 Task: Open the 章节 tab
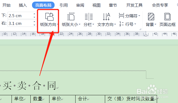[x=113, y=5]
